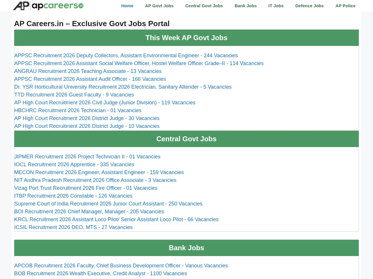Open the Home menu item
Viewport: 373px width, 279px height.
(127, 6)
